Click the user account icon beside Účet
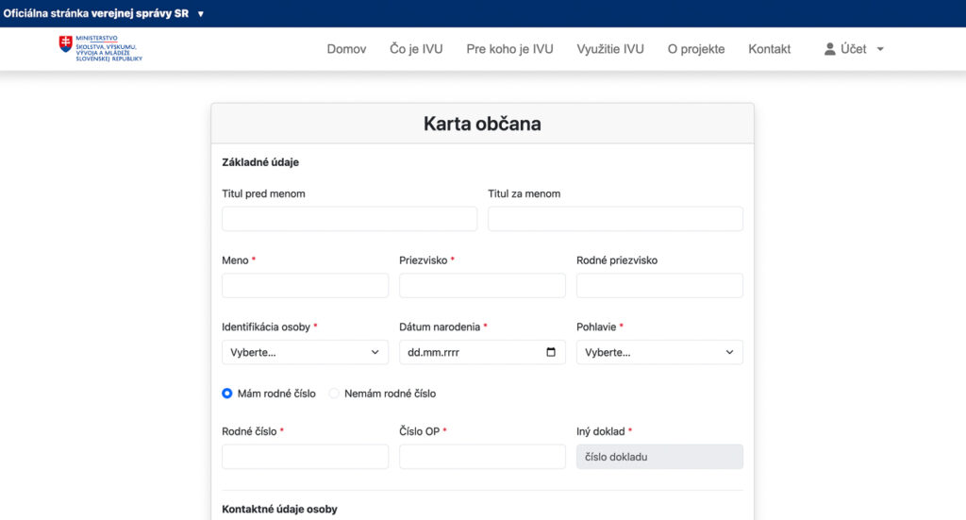 tap(830, 49)
